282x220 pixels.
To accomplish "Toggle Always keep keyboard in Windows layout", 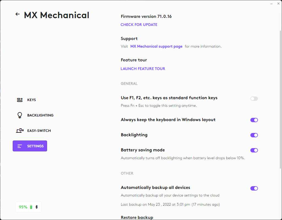I will [x=254, y=120].
